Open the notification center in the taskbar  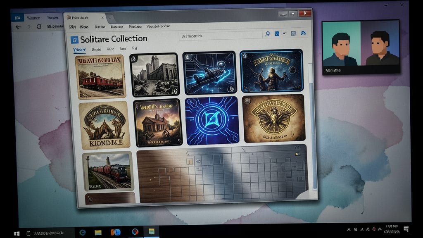point(406,229)
